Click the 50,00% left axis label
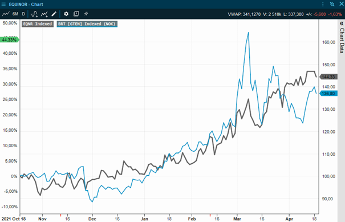The width and height of the screenshot is (345, 222). coord(10,23)
